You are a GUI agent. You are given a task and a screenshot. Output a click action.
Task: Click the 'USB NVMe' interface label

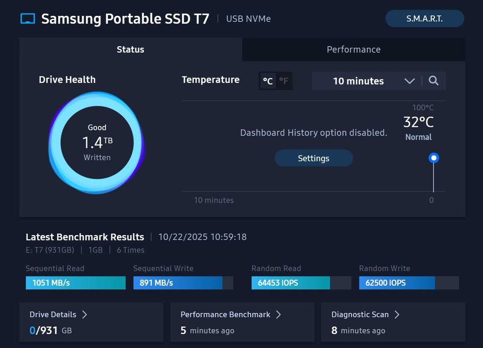point(248,19)
